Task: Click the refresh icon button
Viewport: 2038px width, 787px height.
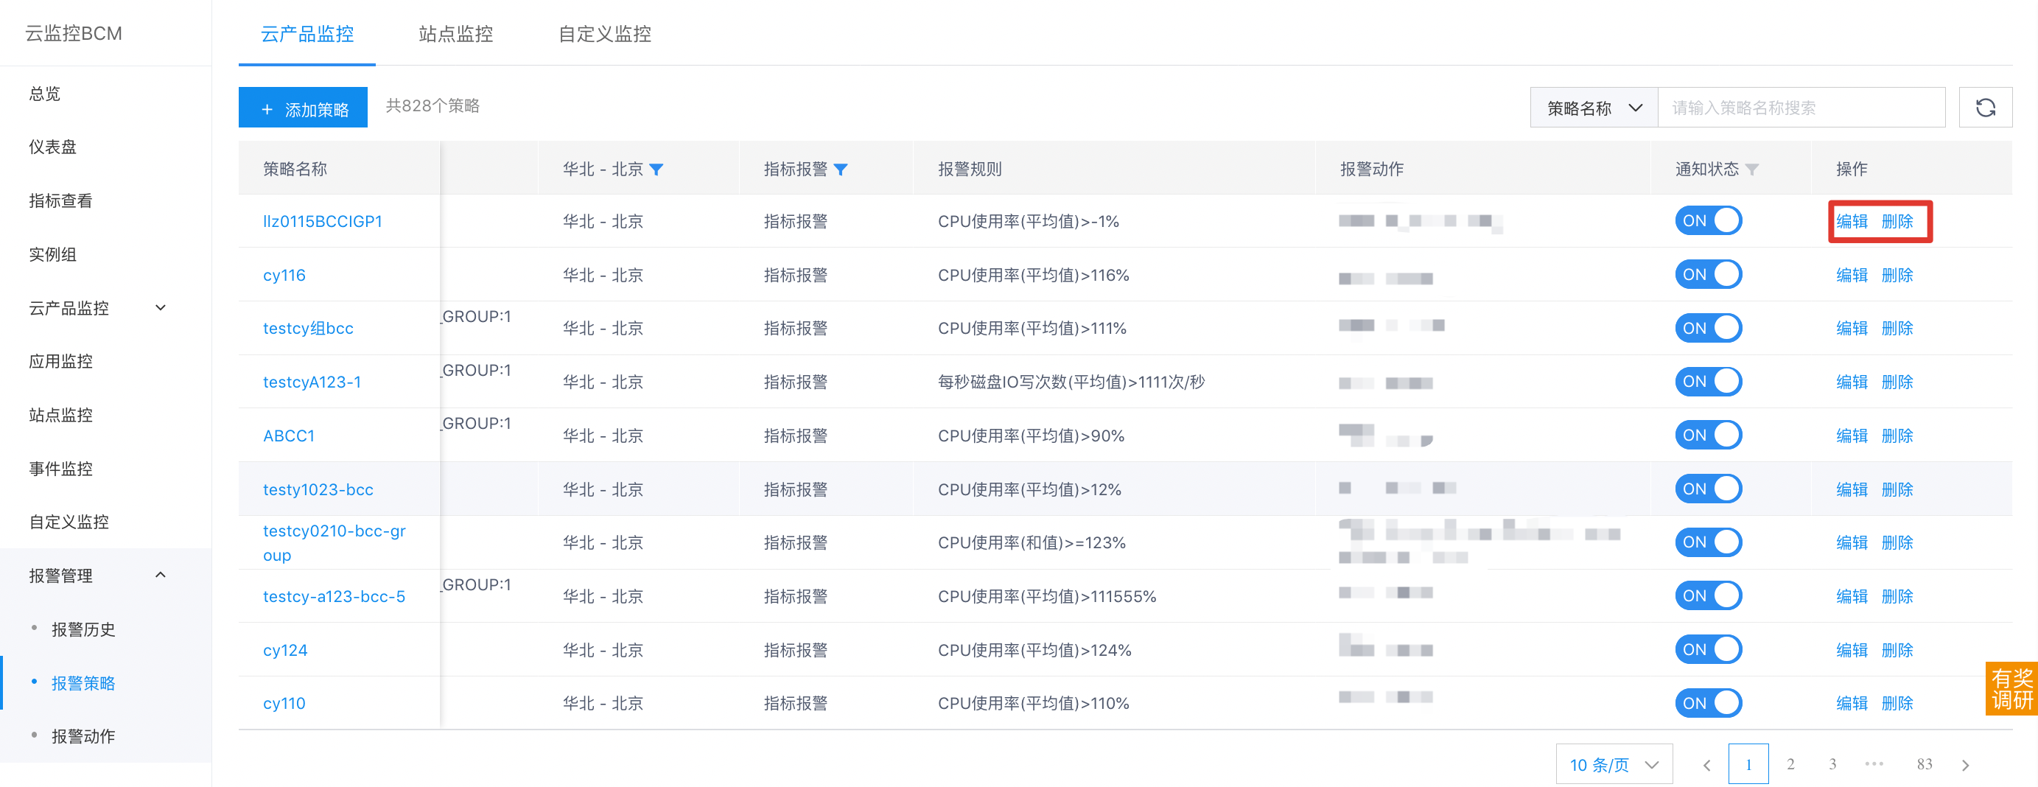Action: (1985, 108)
